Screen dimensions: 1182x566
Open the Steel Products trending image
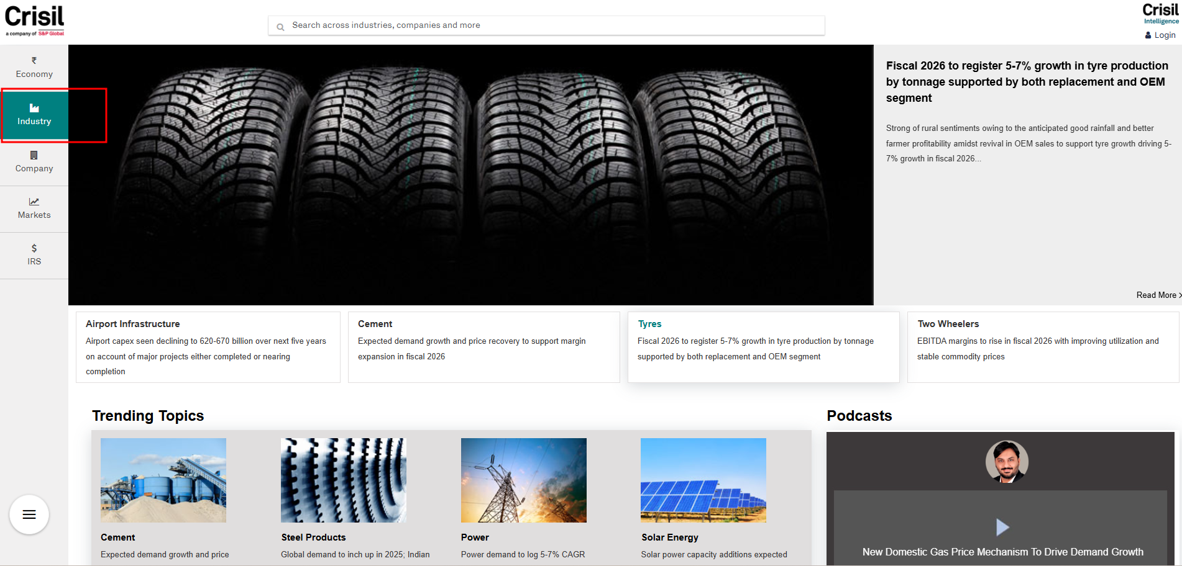344,480
